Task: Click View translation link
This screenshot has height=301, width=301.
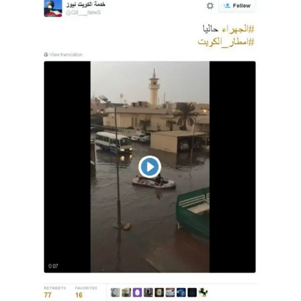Action: (x=66, y=55)
